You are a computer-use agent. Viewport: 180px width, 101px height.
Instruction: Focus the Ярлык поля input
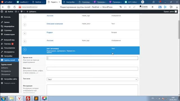92,58
